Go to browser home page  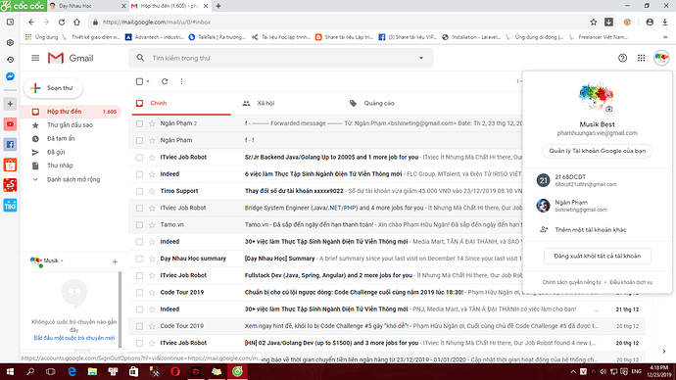76,22
